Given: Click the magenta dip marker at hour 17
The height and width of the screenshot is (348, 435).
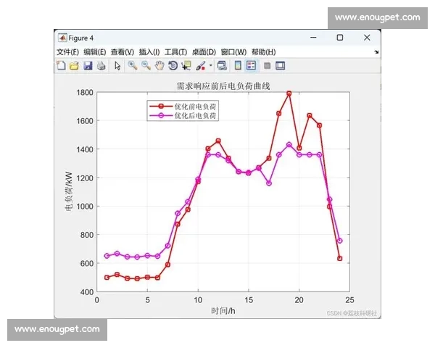Looking at the screenshot, I should (x=269, y=183).
